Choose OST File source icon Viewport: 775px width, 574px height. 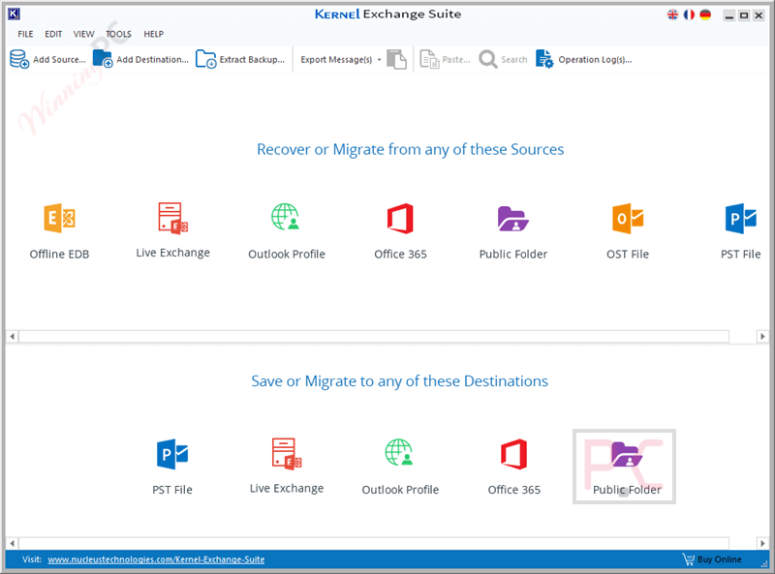[x=628, y=231]
